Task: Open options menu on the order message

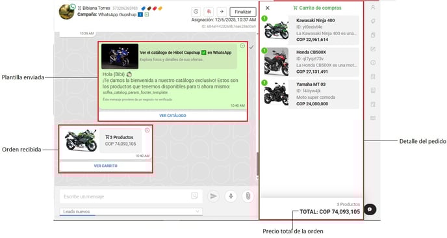Action: [147, 130]
